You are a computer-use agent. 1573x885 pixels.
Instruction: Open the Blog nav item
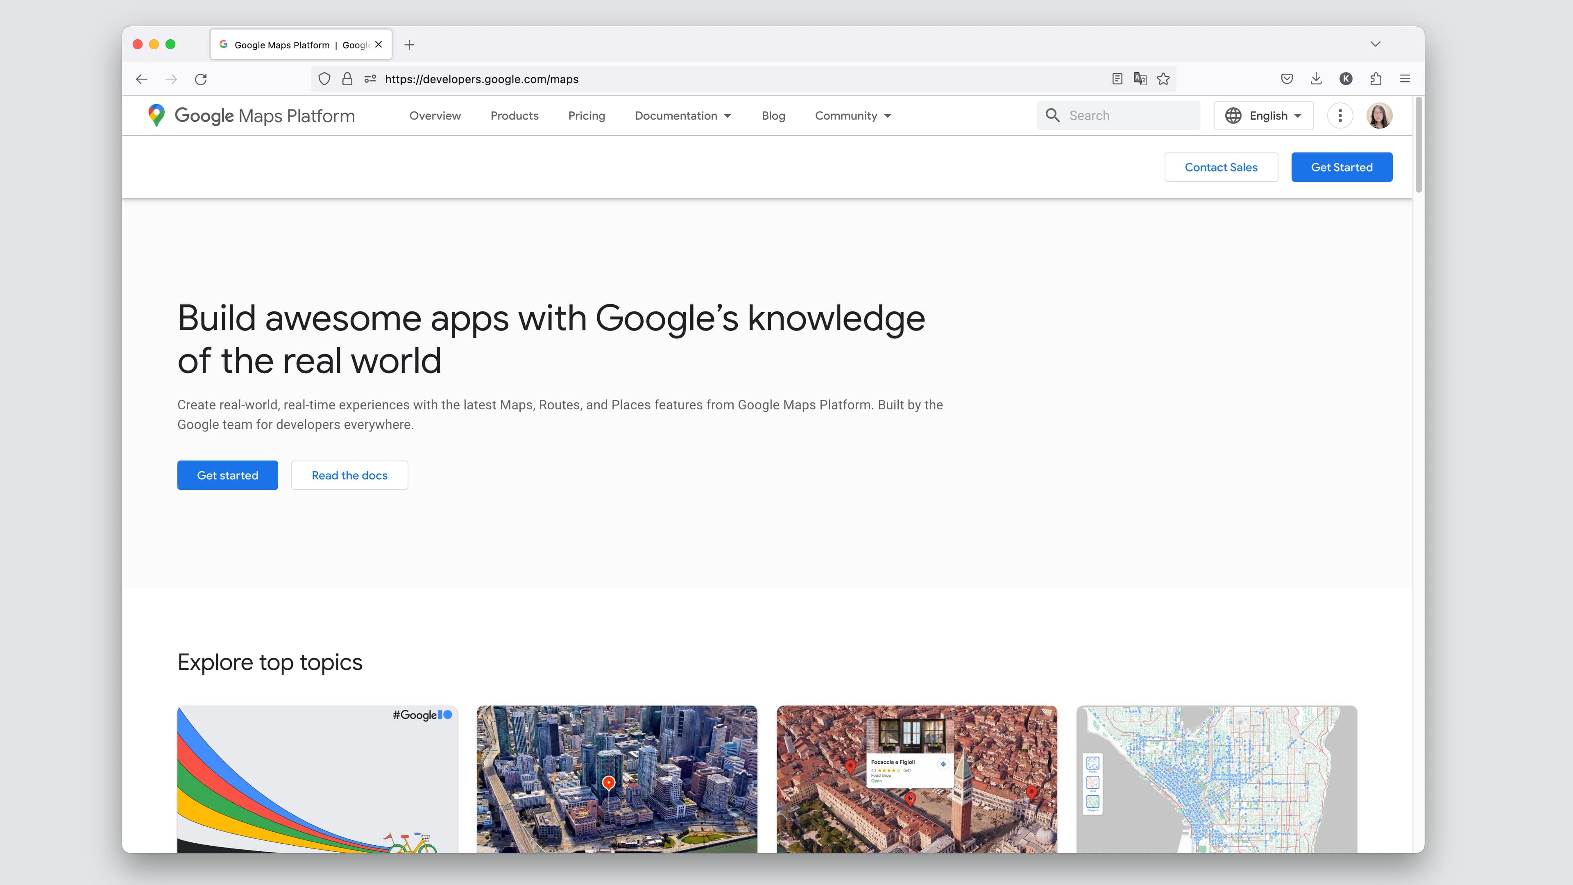tap(773, 116)
